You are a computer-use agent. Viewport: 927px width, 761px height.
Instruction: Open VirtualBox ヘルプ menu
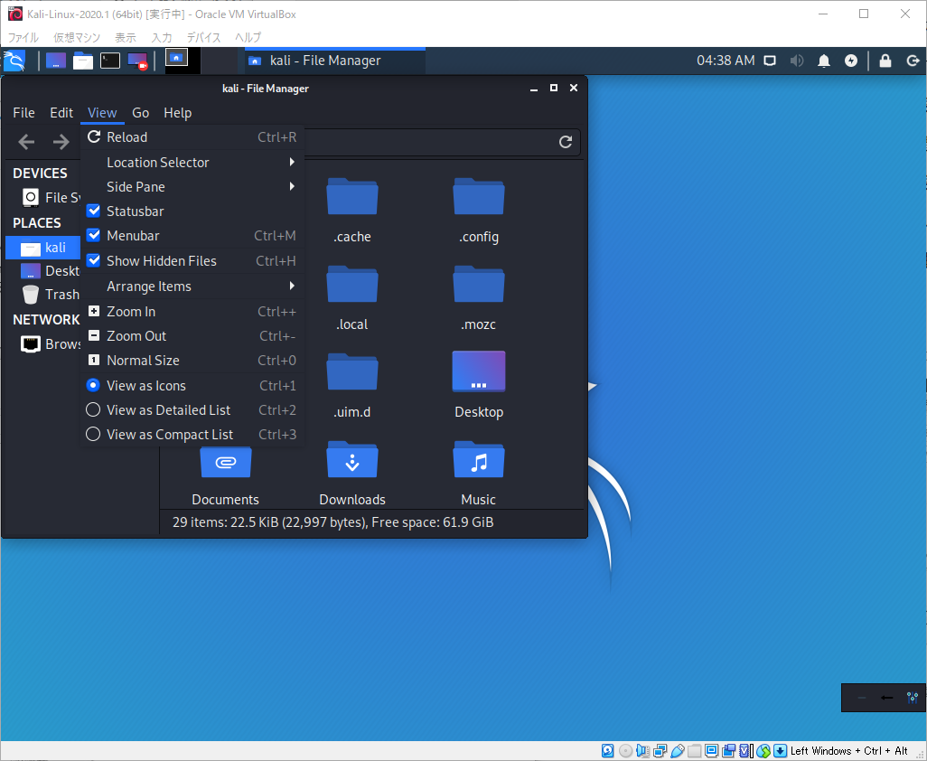pyautogui.click(x=248, y=37)
